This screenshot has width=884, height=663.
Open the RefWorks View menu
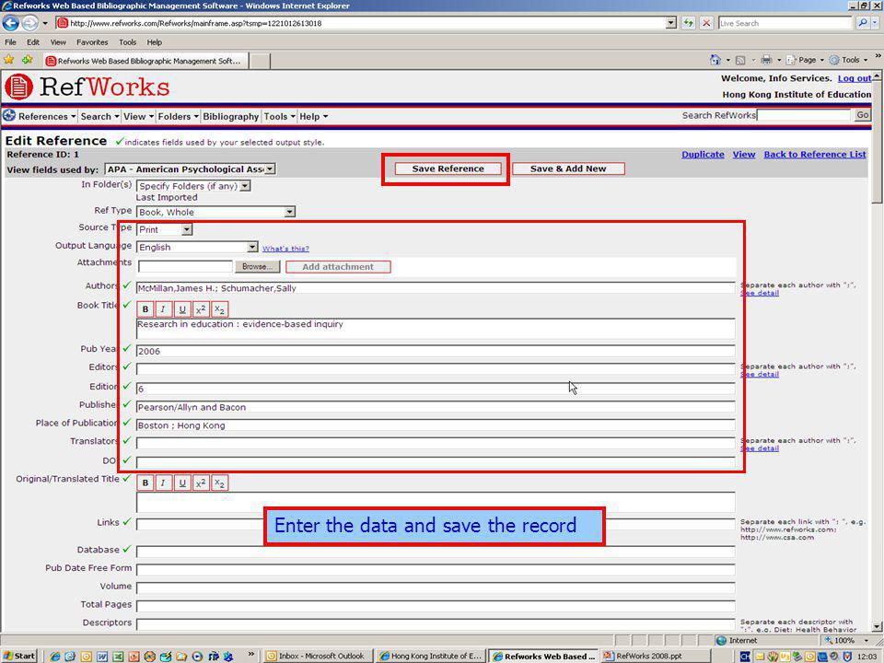click(x=138, y=116)
